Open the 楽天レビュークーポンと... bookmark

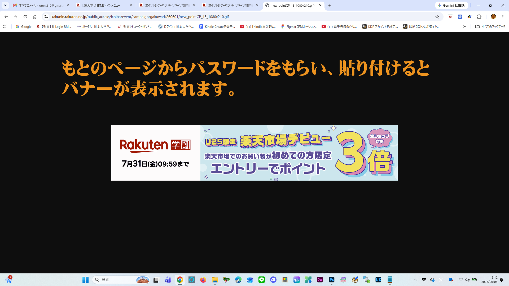(135, 26)
